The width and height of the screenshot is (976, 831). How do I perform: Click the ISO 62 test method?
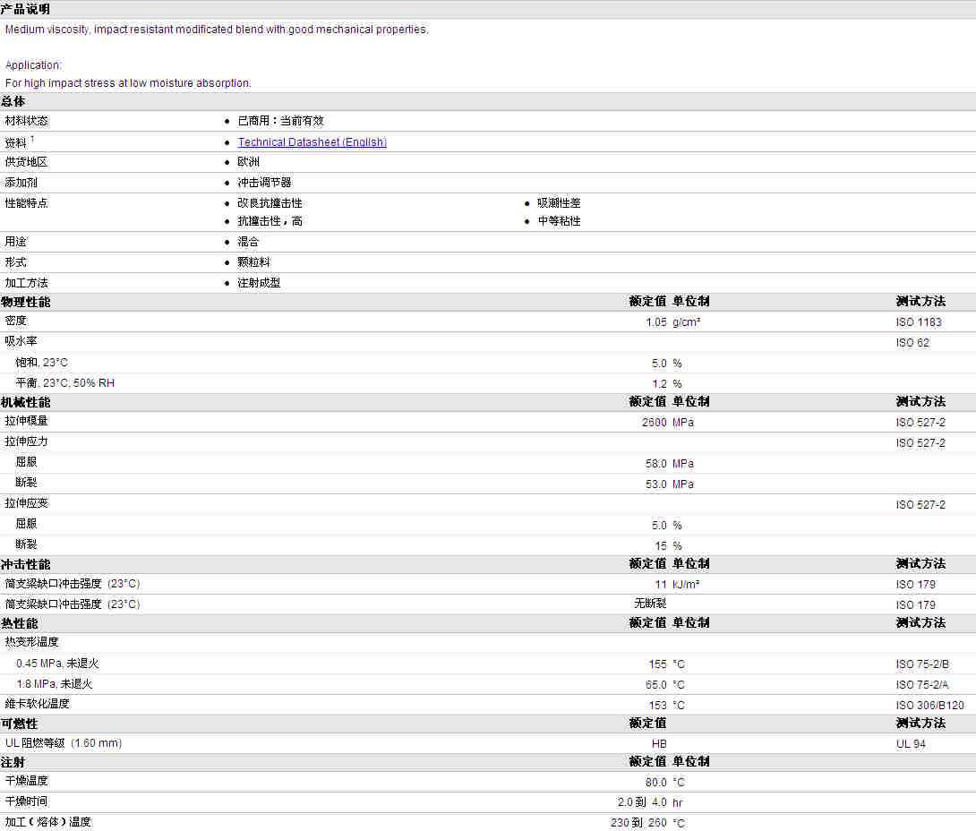pyautogui.click(x=912, y=342)
